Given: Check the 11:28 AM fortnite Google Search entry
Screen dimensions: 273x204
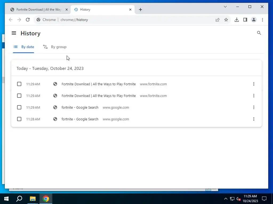Looking at the screenshot, I should [x=19, y=119].
